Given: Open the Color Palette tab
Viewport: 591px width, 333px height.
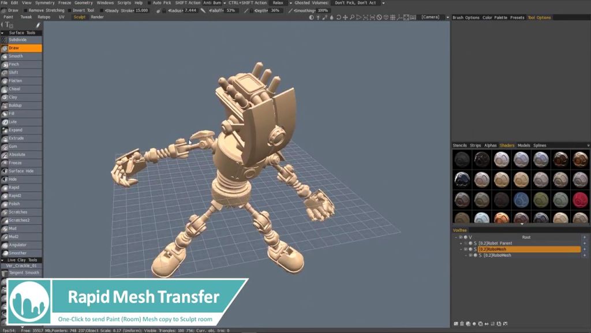Looking at the screenshot, I should (x=495, y=18).
